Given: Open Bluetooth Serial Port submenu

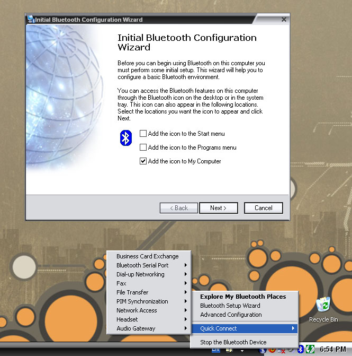Looking at the screenshot, I should click(x=149, y=265).
